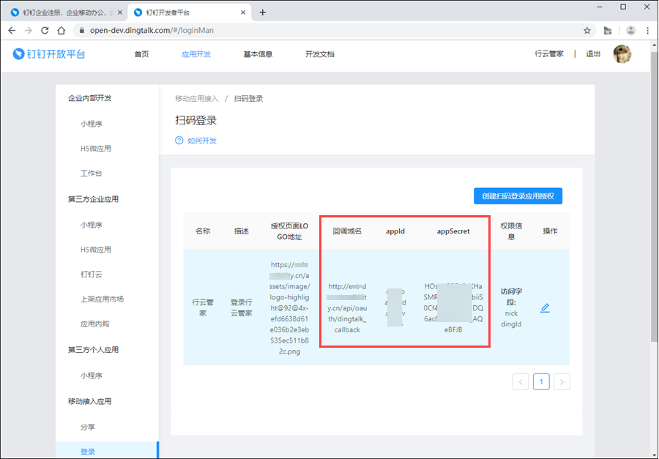Open the 如何开发 help link
Viewport: 659px width, 459px height.
pyautogui.click(x=202, y=141)
